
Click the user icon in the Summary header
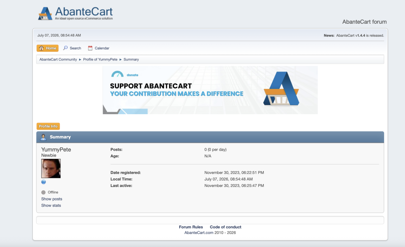pyautogui.click(x=43, y=137)
